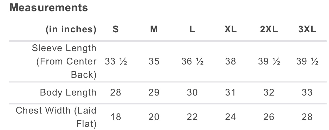
Task: Select the S size column header
Action: coord(116,29)
